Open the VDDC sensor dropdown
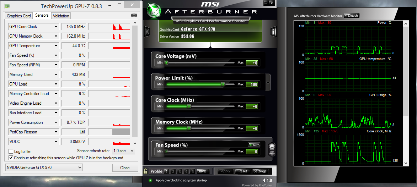This screenshot has height=187, width=417. [56, 142]
